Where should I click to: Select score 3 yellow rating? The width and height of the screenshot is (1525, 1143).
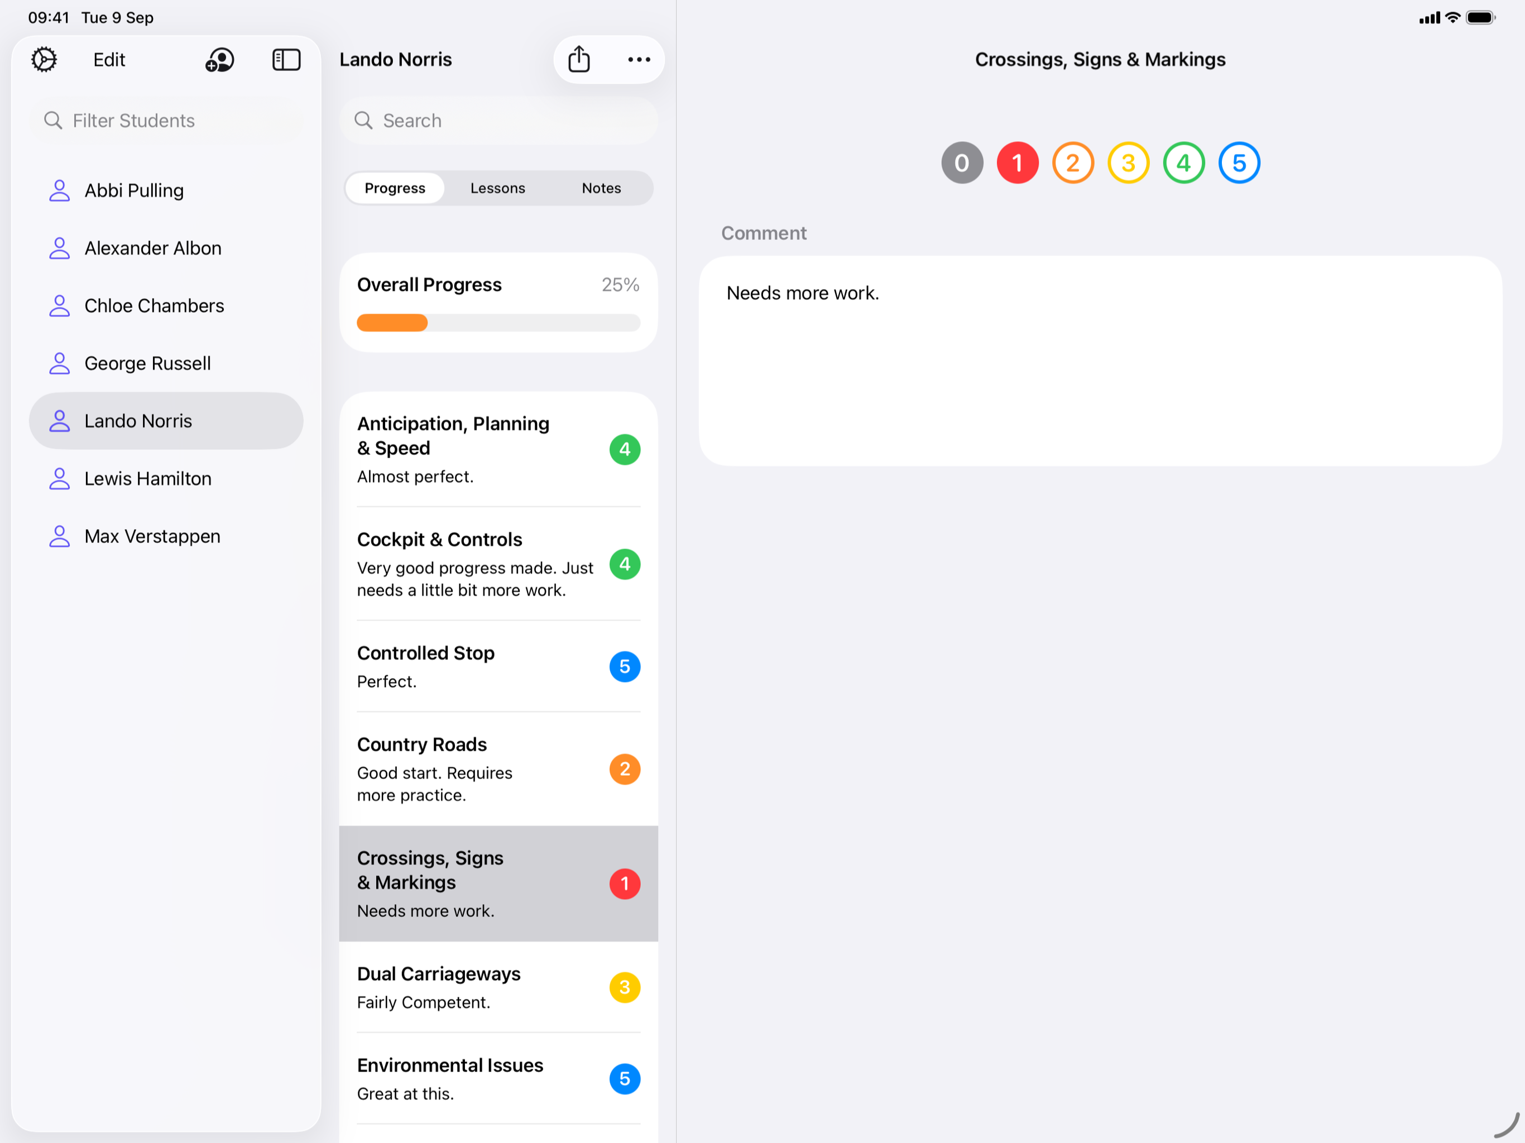tap(1128, 164)
